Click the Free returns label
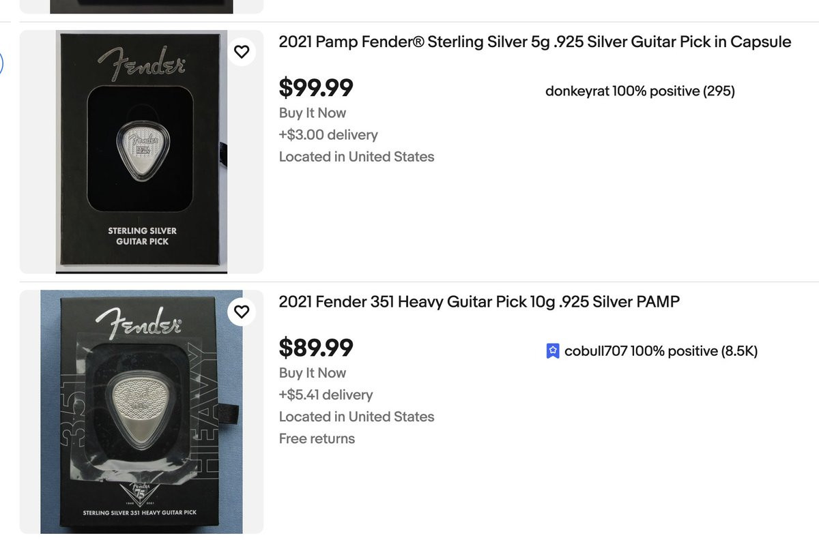 click(317, 438)
